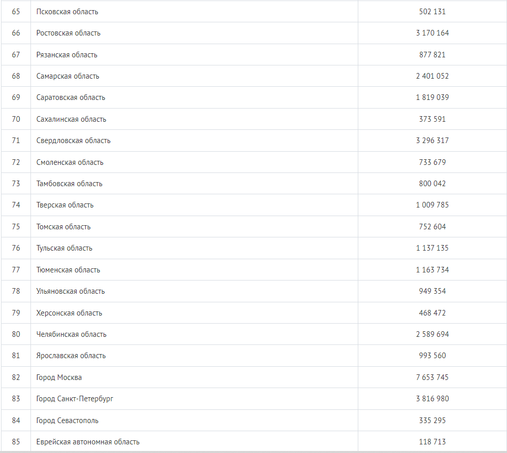Viewport: 507px width, 453px height.
Task: Click the Город Санкт-Петербург population 3 816 980
Action: [x=432, y=399]
